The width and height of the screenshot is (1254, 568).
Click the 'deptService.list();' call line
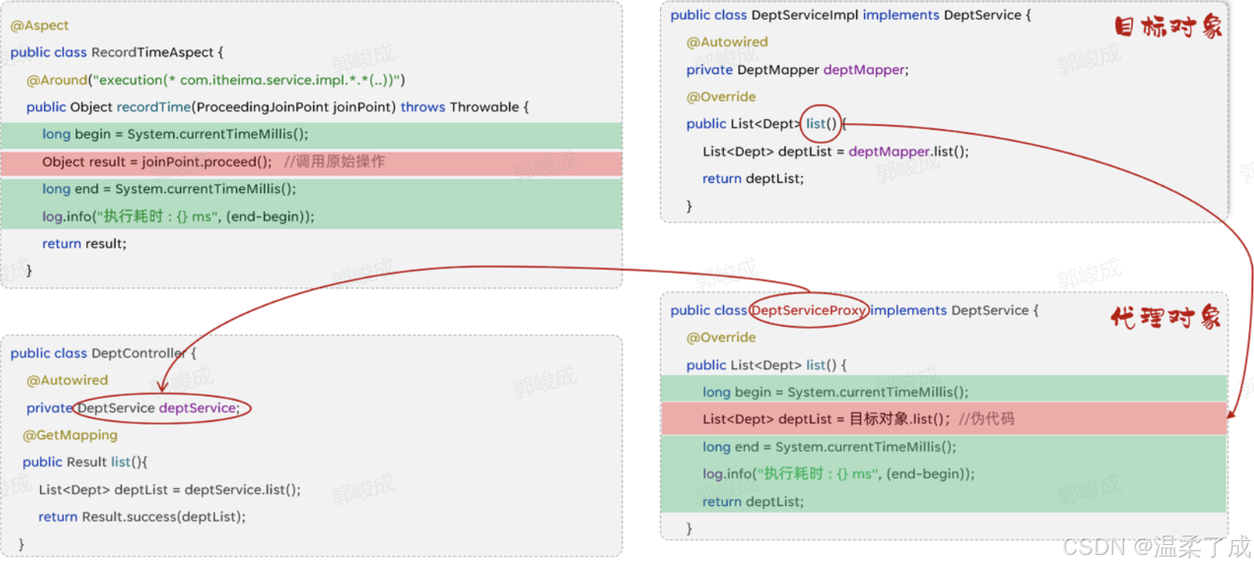tap(169, 490)
